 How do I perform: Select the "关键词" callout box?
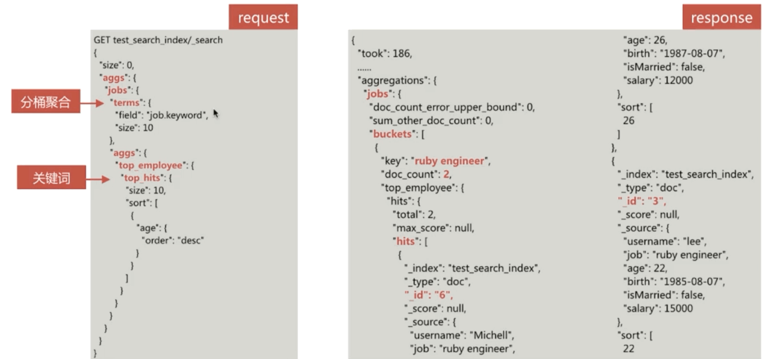pyautogui.click(x=51, y=179)
